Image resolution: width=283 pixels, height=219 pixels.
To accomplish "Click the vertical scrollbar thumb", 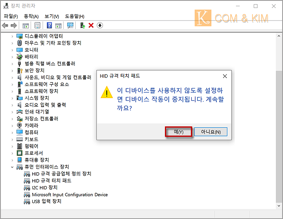I will pos(279,137).
